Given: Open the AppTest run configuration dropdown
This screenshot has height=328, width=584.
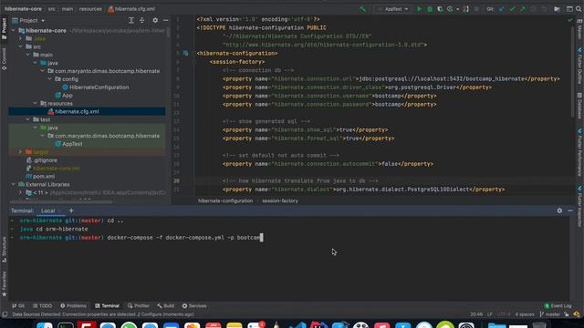Looking at the screenshot, I should [x=392, y=9].
